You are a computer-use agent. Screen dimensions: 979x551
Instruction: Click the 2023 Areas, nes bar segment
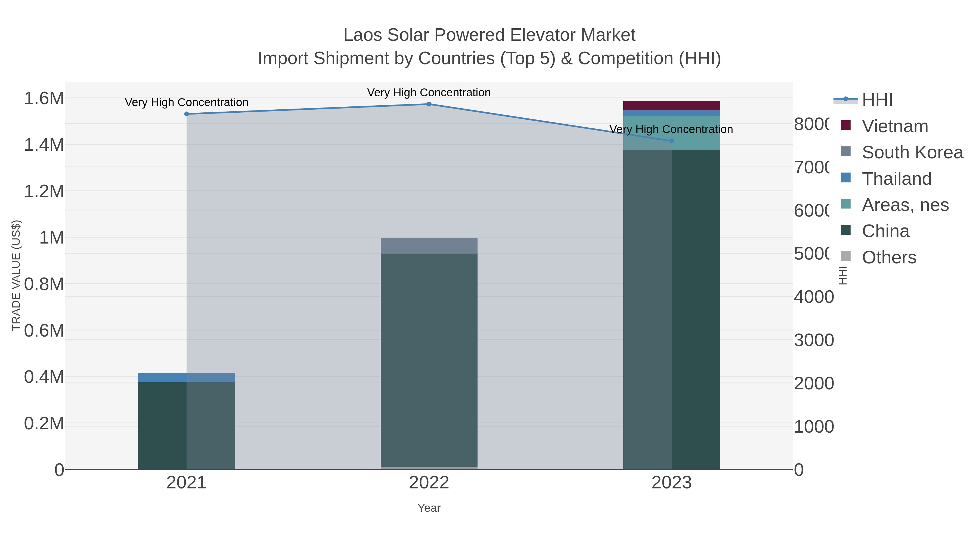pyautogui.click(x=671, y=133)
